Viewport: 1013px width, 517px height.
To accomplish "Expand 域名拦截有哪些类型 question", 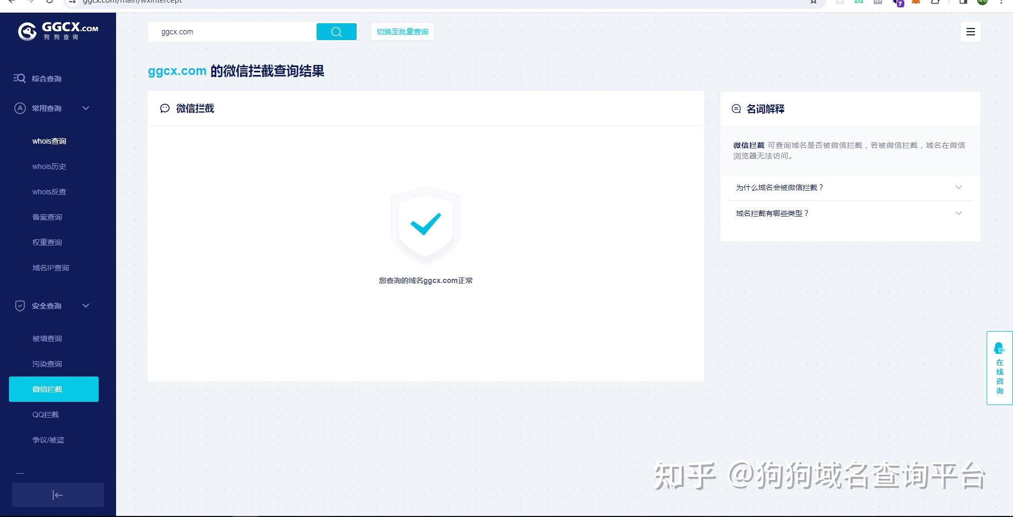I will pyautogui.click(x=850, y=213).
